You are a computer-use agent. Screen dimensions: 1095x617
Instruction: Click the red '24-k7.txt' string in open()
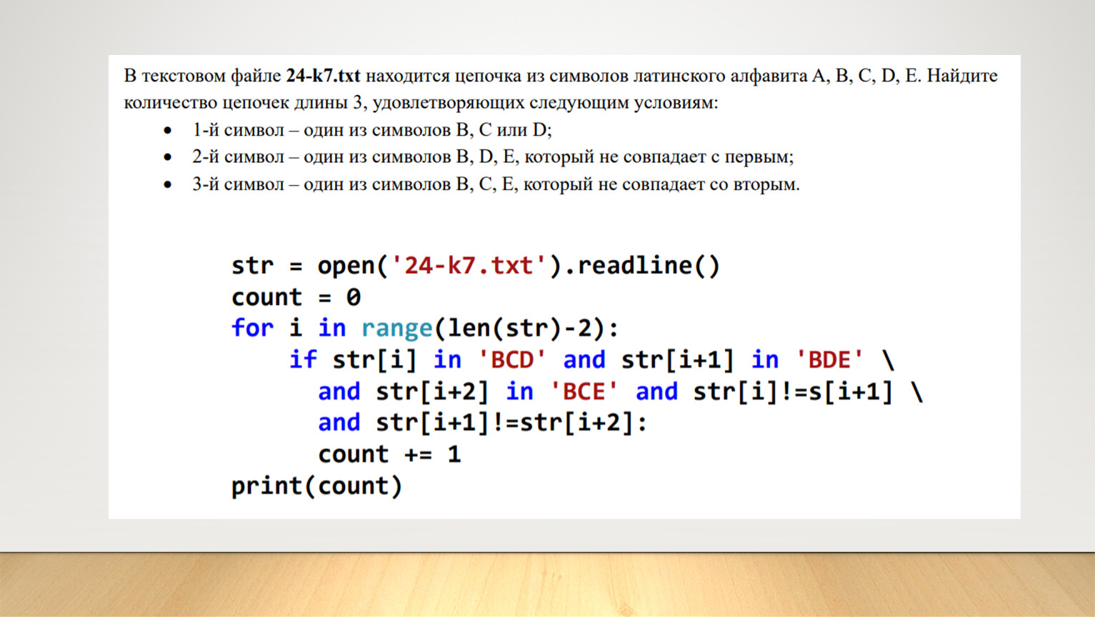(x=469, y=266)
